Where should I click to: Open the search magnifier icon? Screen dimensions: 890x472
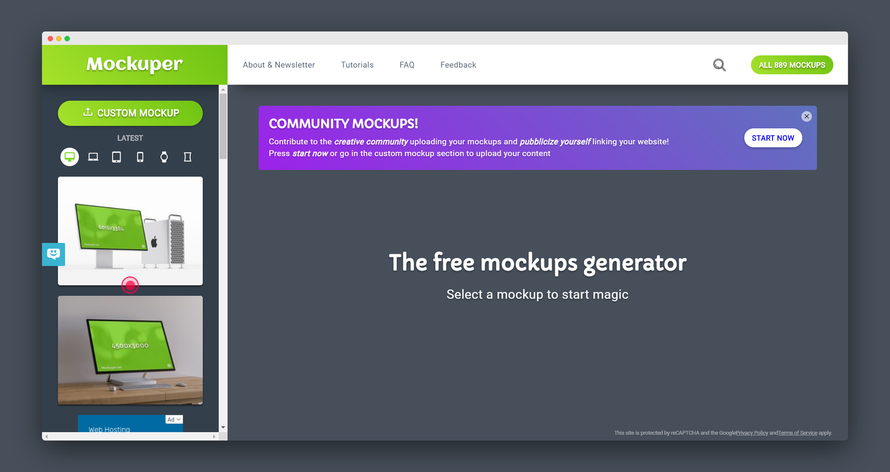point(719,65)
